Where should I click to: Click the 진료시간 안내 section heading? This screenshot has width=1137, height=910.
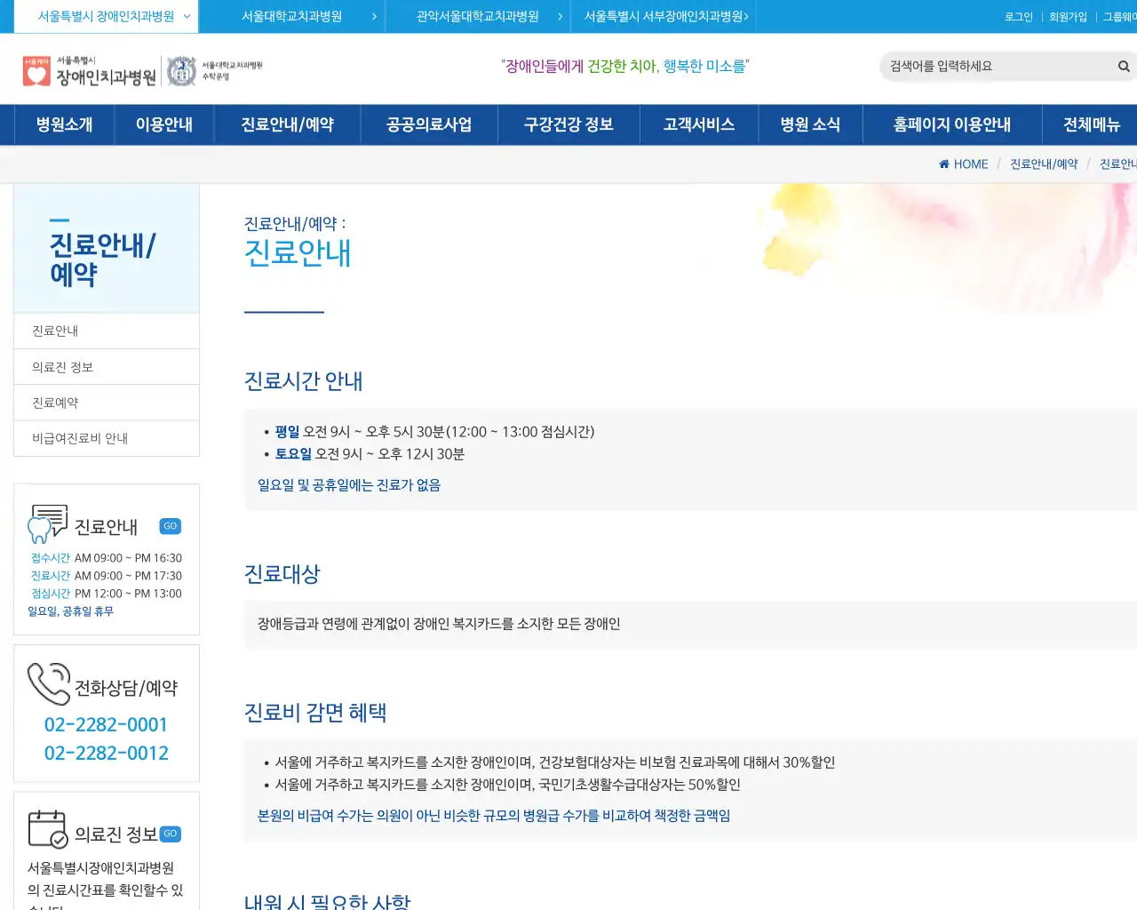click(304, 381)
